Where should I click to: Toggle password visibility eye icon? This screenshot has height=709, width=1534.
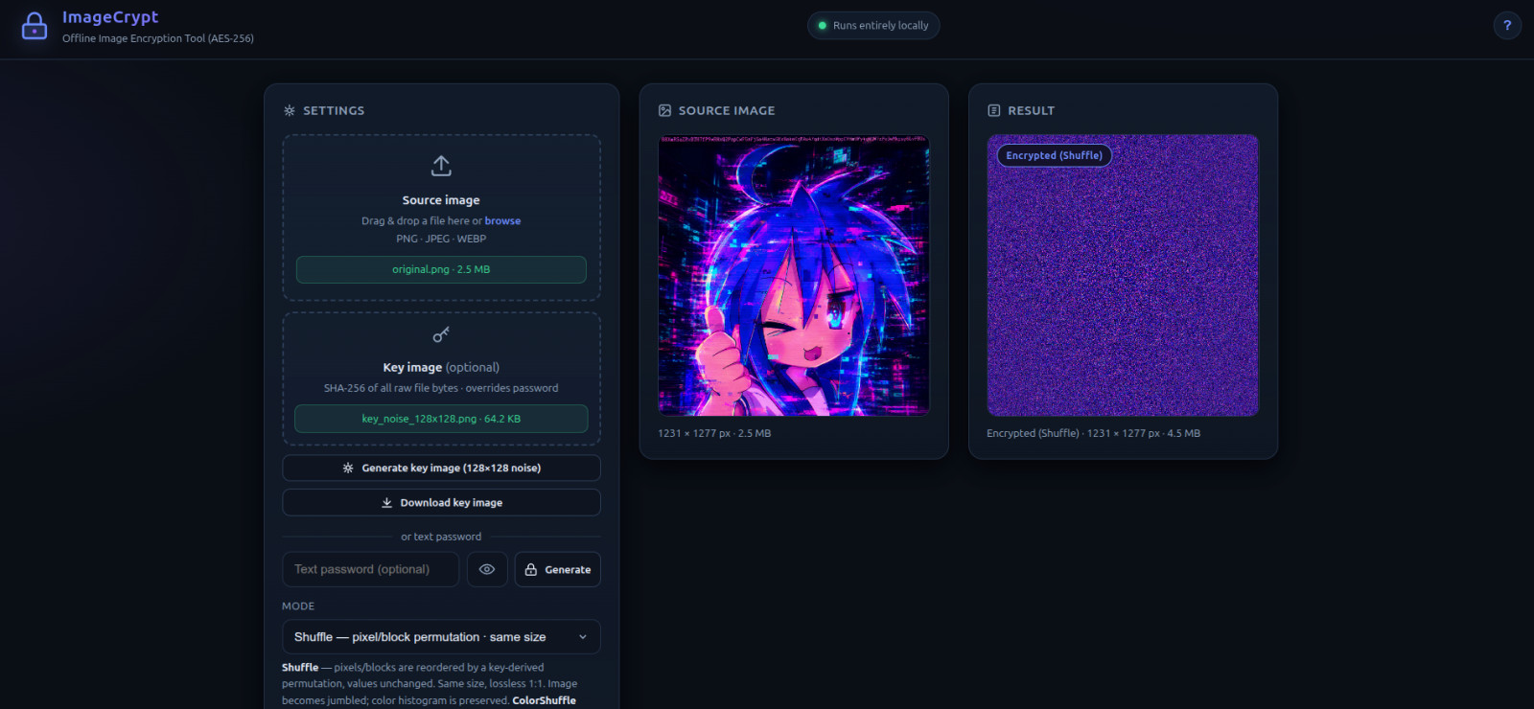coord(487,569)
